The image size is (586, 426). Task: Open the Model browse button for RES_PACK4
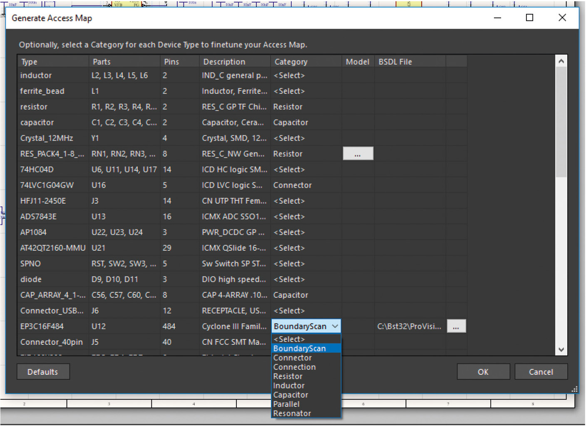(358, 154)
